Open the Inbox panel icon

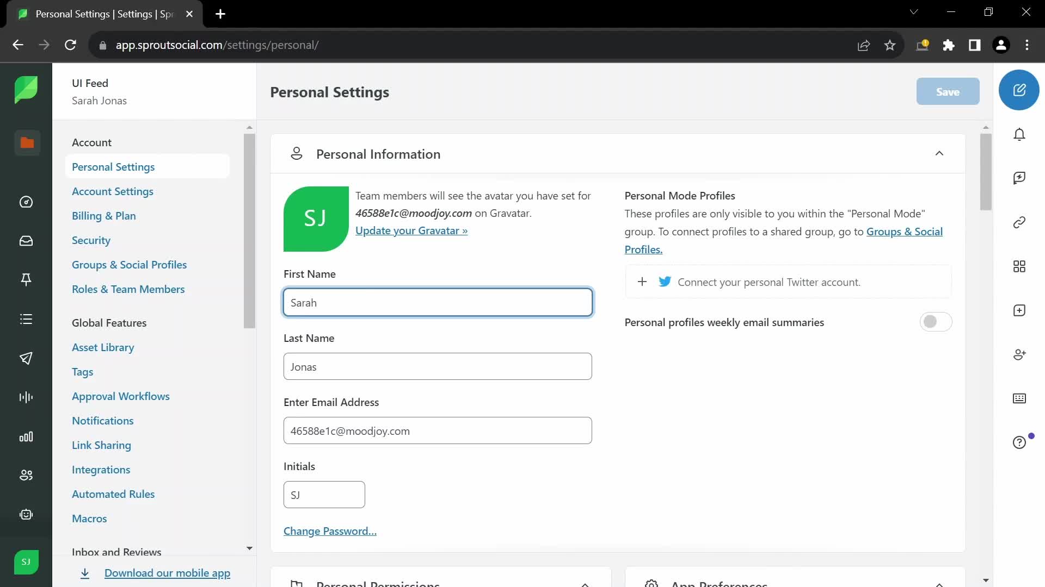point(27,241)
